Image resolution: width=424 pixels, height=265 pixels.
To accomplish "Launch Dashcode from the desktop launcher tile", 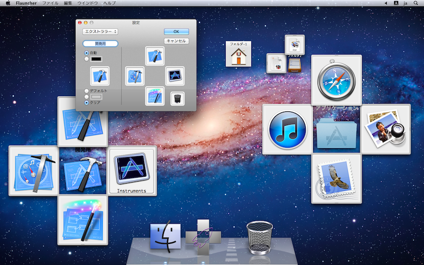I will pyautogui.click(x=33, y=171).
